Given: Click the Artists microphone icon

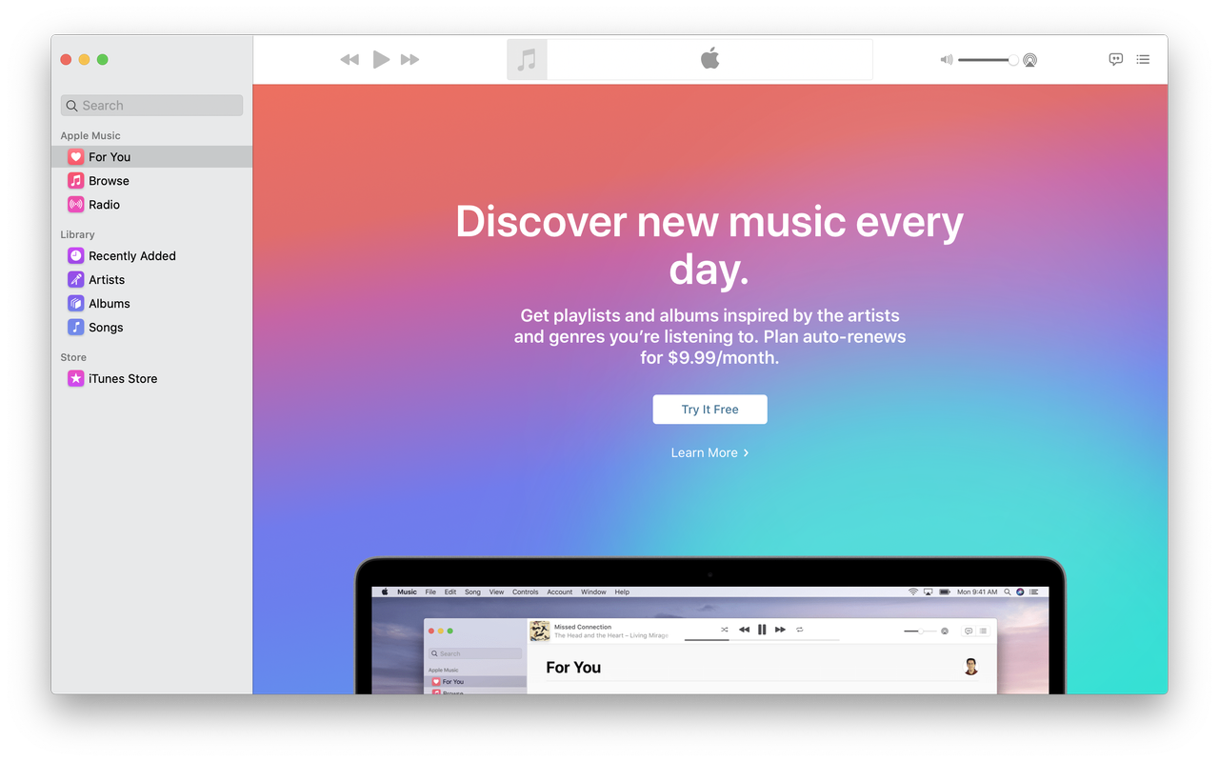Looking at the screenshot, I should point(76,280).
